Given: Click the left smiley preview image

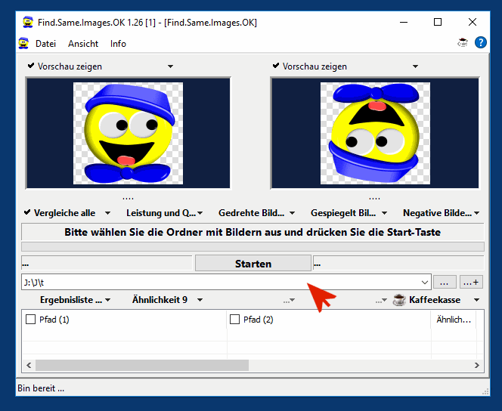Looking at the screenshot, I should 128,134.
